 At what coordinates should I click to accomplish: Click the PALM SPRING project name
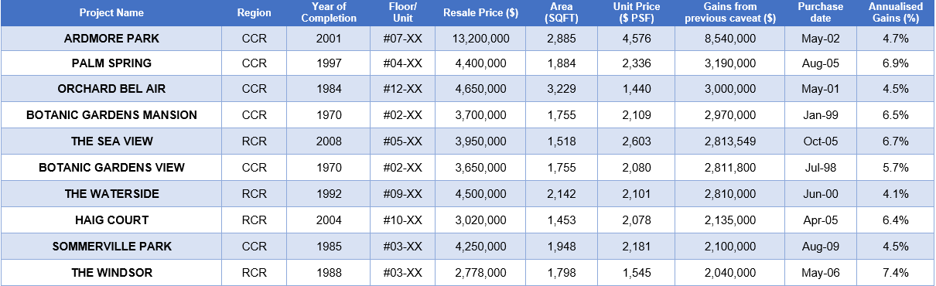111,63
